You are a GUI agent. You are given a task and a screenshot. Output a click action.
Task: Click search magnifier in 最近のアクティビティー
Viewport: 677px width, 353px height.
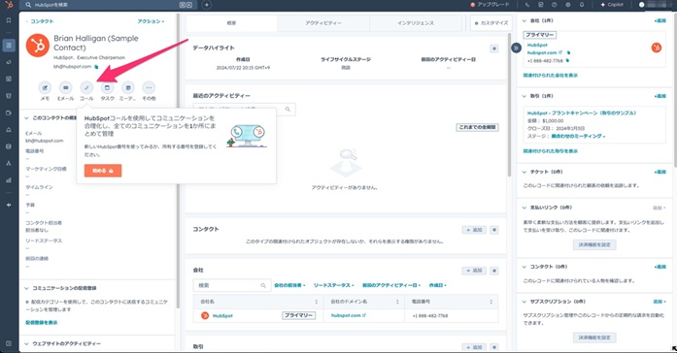click(288, 110)
